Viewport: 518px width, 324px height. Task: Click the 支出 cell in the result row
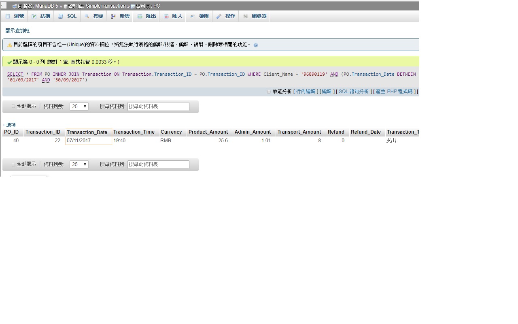[x=391, y=141]
